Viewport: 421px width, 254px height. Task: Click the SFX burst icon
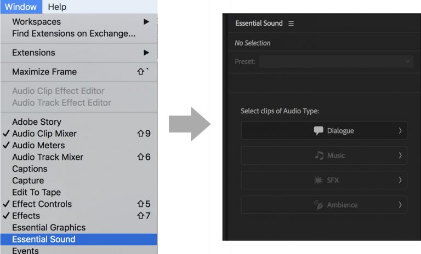pyautogui.click(x=318, y=180)
